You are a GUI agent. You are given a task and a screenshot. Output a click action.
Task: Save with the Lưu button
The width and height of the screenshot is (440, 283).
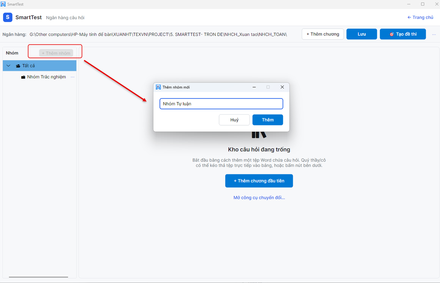click(x=362, y=34)
